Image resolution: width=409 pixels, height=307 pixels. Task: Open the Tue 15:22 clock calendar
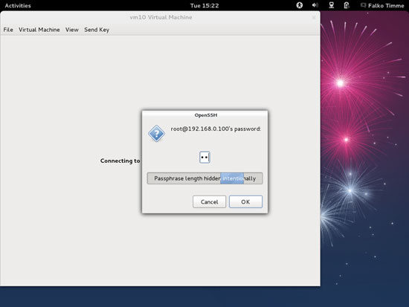point(204,5)
